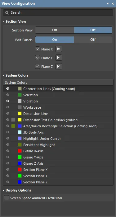Screen dimensions: 116x217
Task: Change the Dimension Line yellow swatch
Action: pyautogui.click(x=20, y=114)
